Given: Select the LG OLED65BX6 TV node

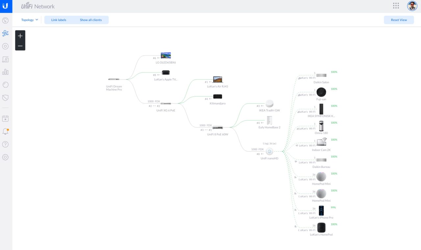Looking at the screenshot, I should pyautogui.click(x=166, y=55).
